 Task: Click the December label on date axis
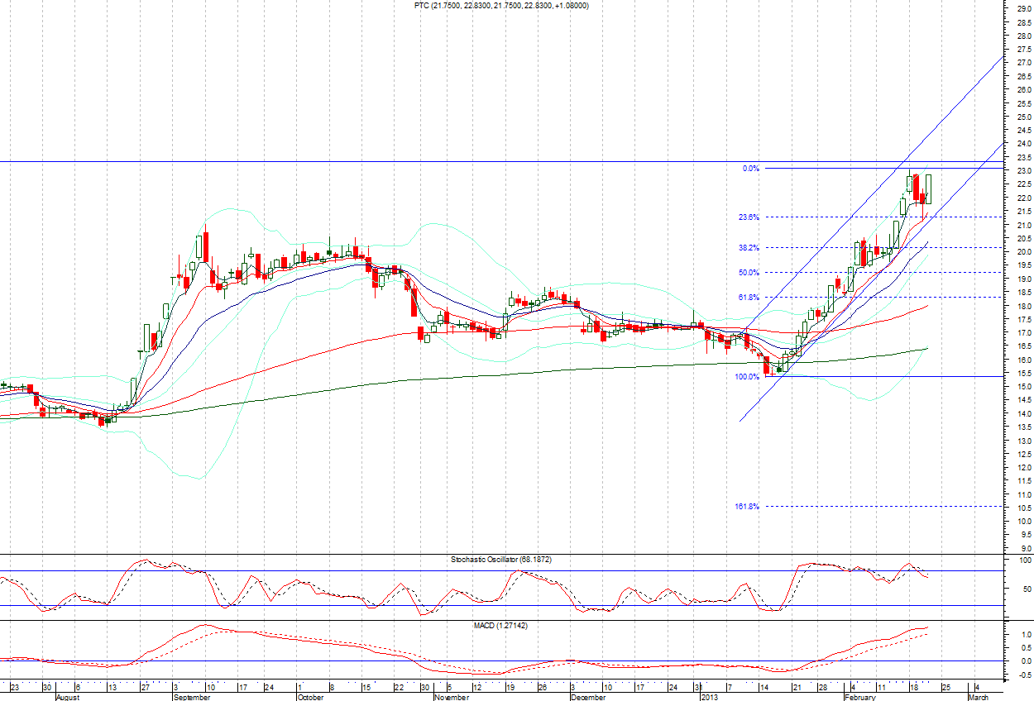click(588, 697)
